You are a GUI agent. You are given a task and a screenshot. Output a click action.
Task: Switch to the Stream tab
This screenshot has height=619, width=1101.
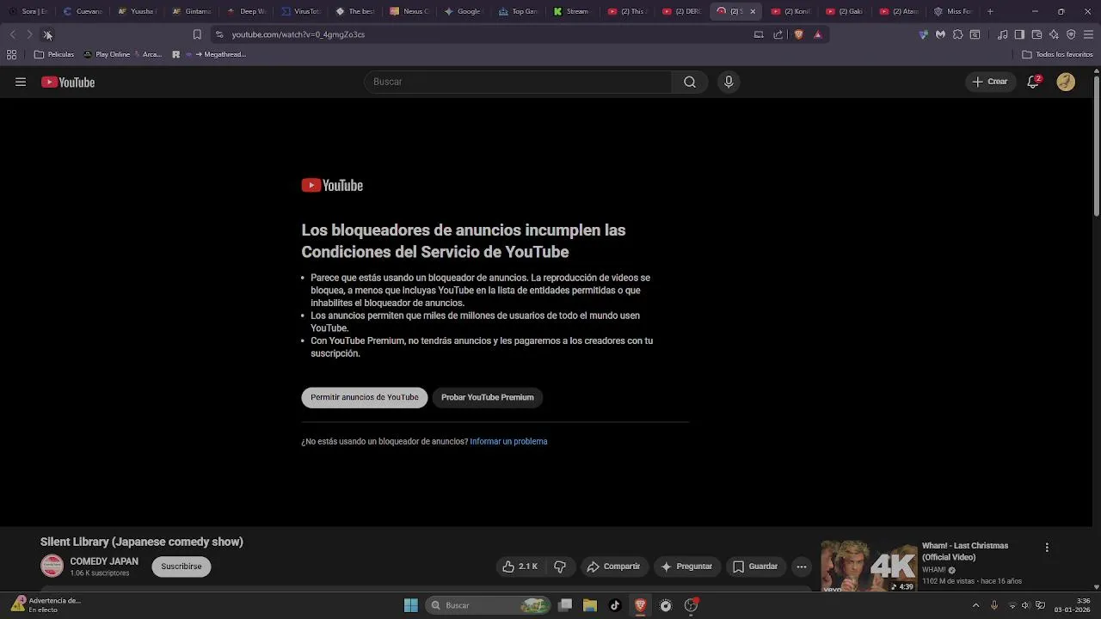point(573,11)
